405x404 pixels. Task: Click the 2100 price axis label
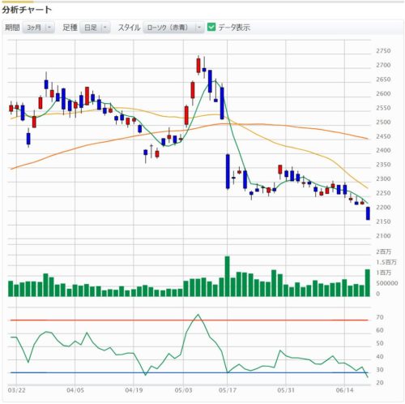383,236
